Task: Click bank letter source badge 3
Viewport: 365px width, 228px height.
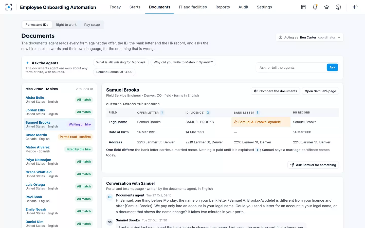Action: click(258, 112)
